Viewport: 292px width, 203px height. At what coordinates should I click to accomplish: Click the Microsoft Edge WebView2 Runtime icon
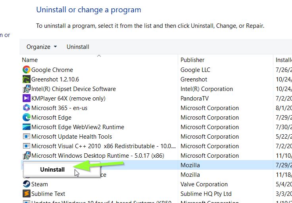pyautogui.click(x=27, y=127)
